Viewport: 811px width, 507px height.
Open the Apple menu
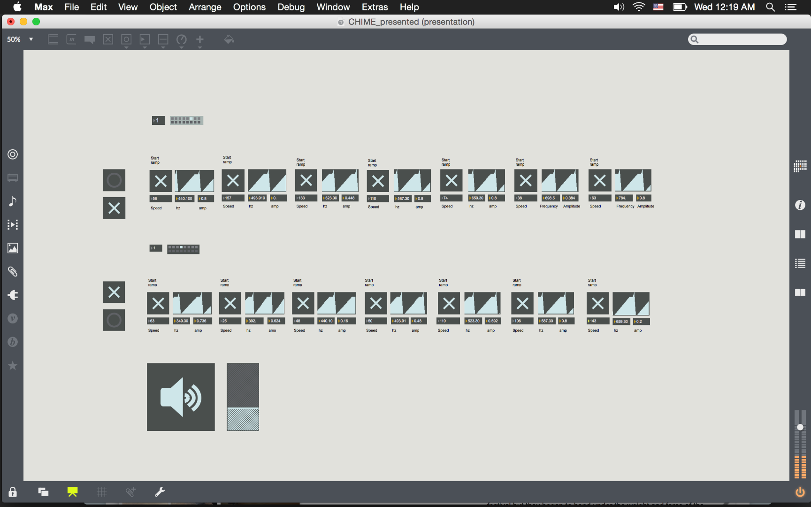17,7
